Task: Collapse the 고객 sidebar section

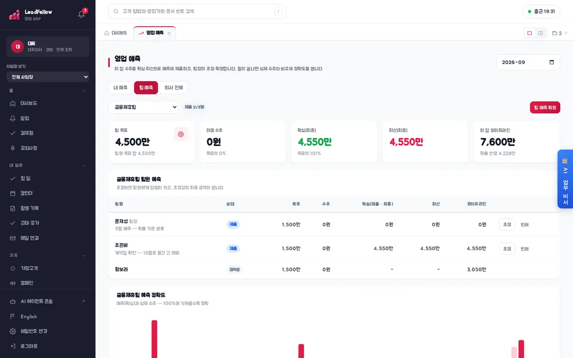Action: [84, 255]
